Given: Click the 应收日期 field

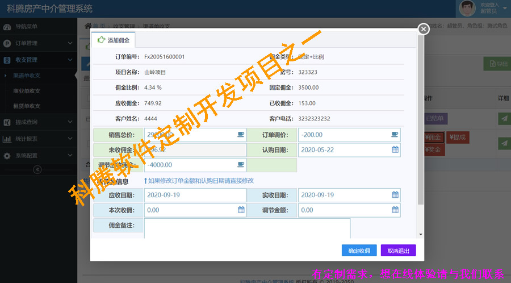Looking at the screenshot, I should pyautogui.click(x=195, y=195).
